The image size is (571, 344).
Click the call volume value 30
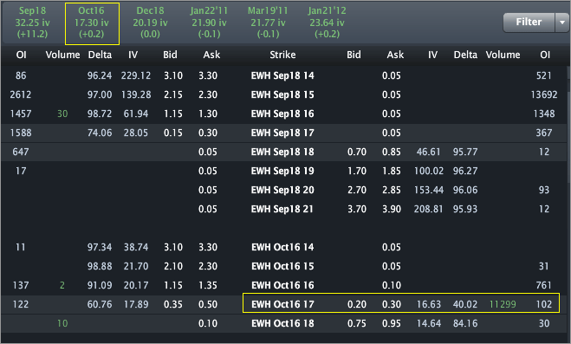(x=62, y=114)
